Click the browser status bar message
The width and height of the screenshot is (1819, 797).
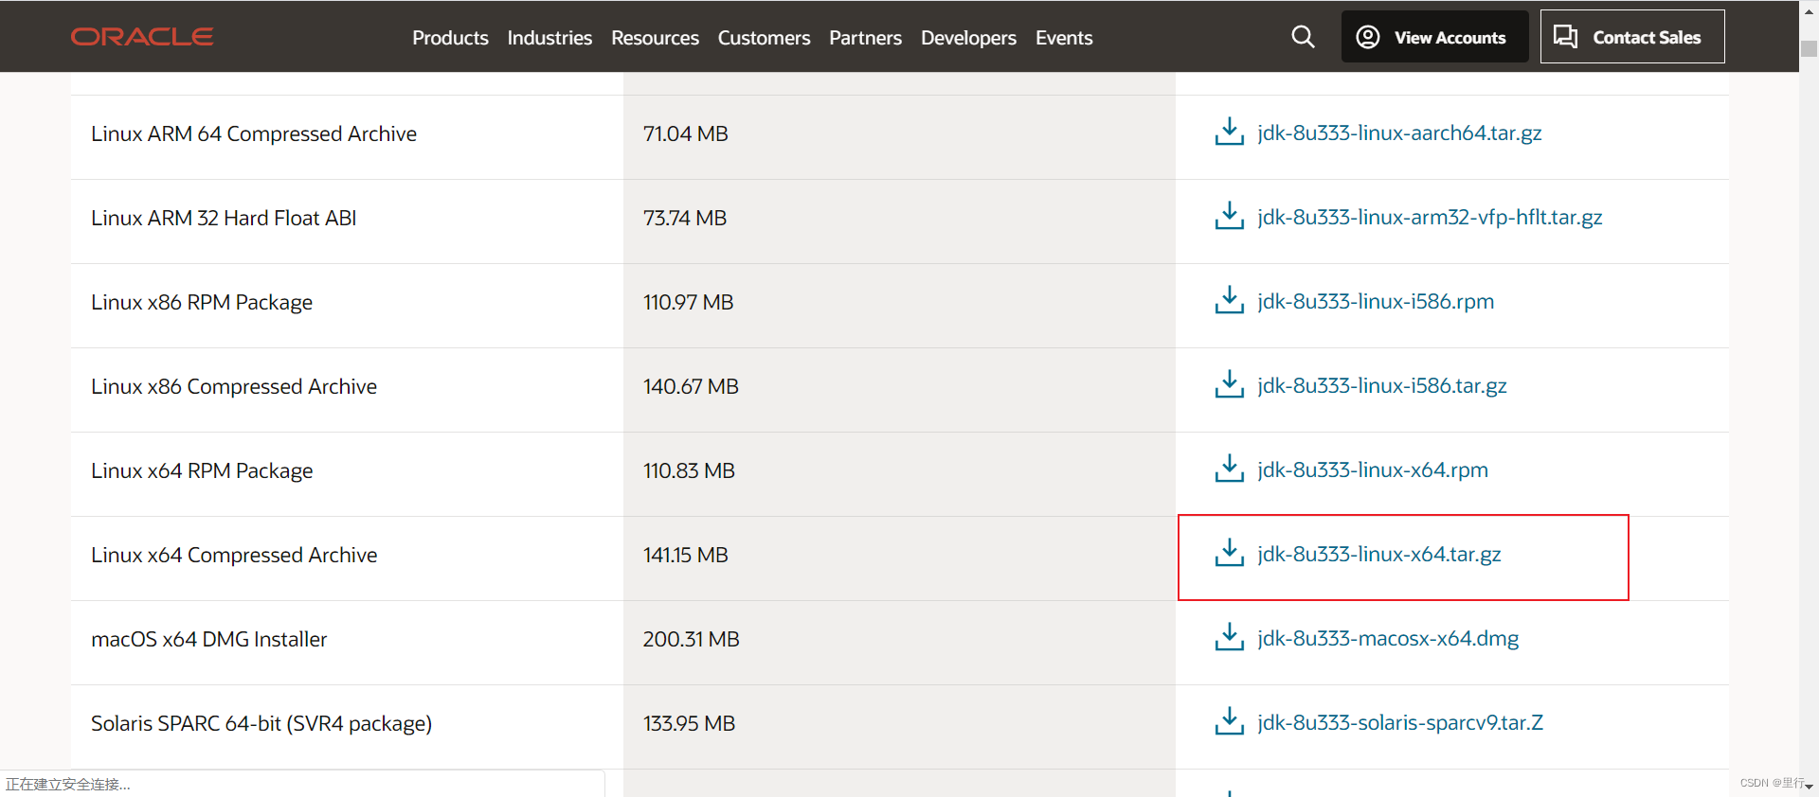point(68,784)
